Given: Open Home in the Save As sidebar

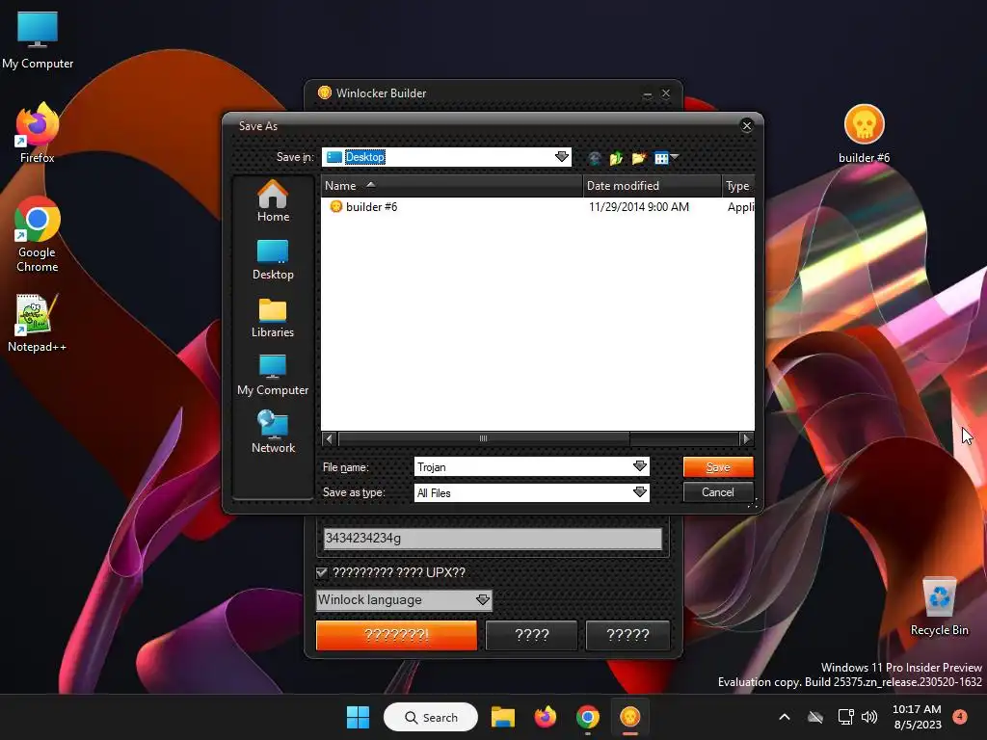Looking at the screenshot, I should [273, 201].
